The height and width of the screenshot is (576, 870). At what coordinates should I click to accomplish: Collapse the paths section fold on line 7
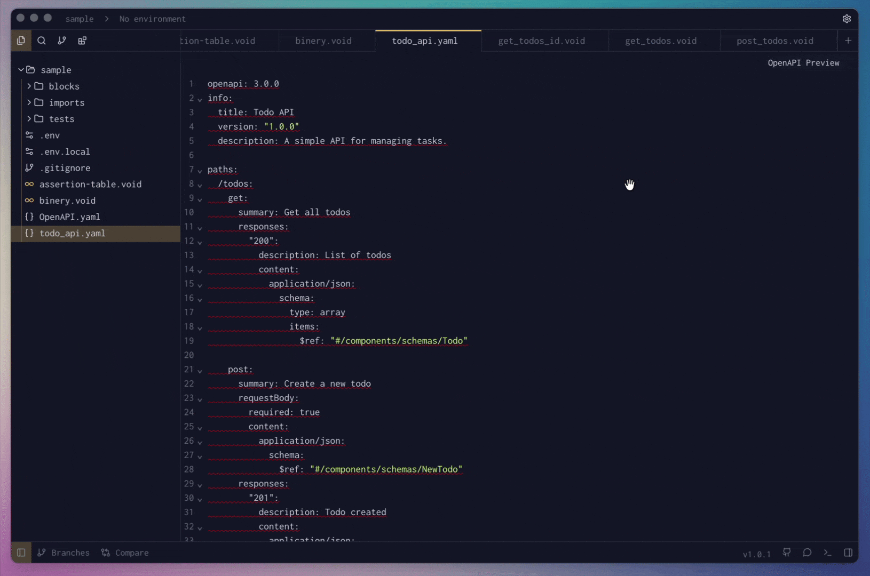tap(200, 171)
